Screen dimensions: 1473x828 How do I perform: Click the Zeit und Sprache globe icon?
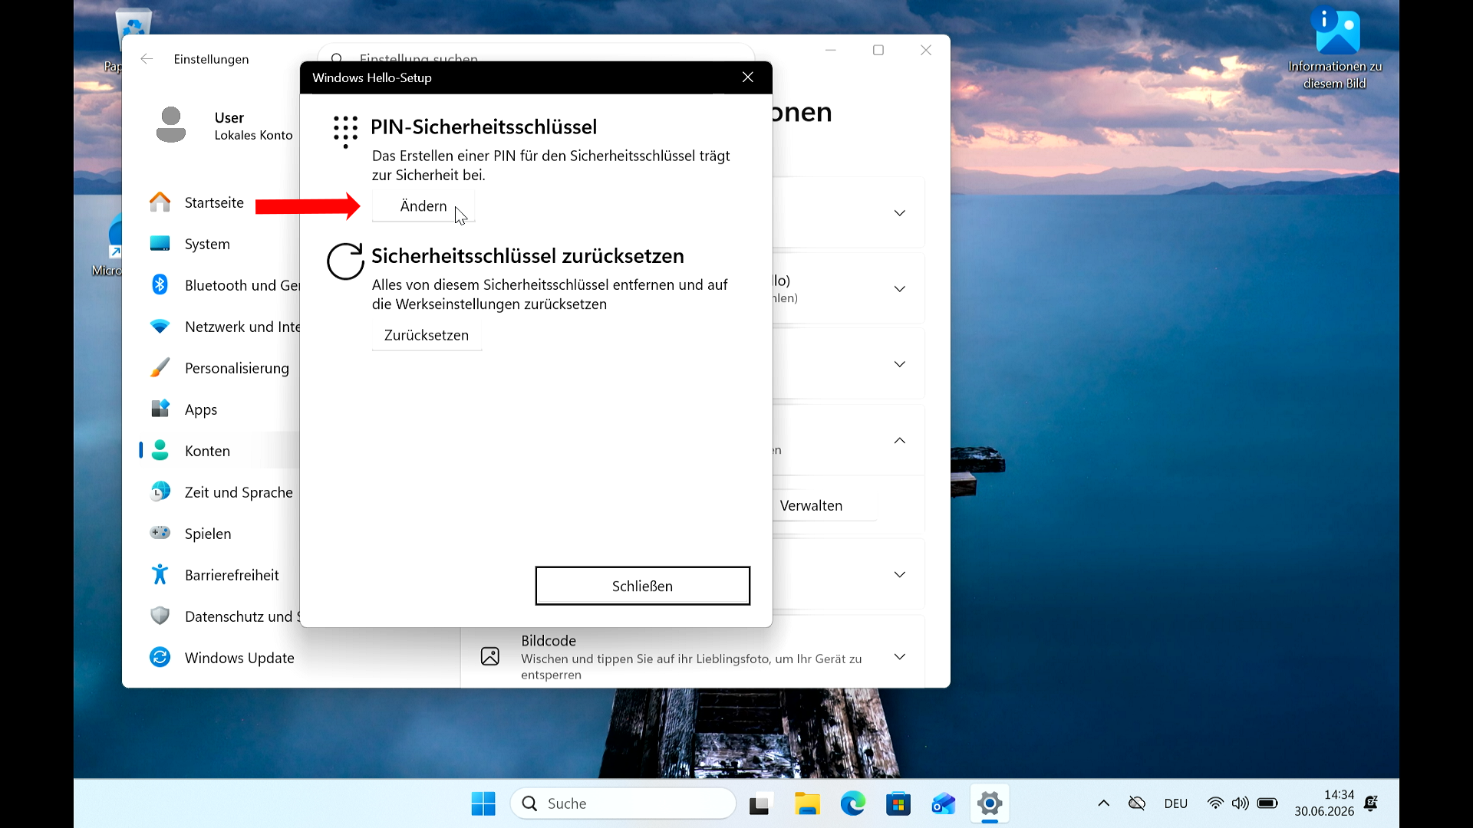click(x=160, y=491)
